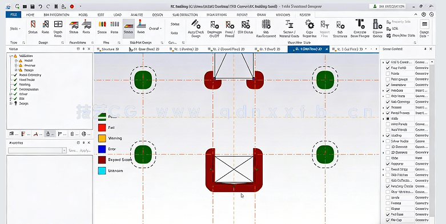Click the Property Sets button in the ribbon
The width and height of the screenshot is (446, 224).
[x=399, y=22]
